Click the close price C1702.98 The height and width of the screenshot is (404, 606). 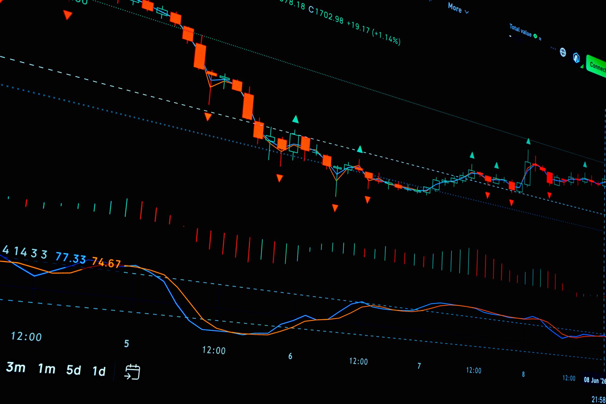tap(326, 15)
